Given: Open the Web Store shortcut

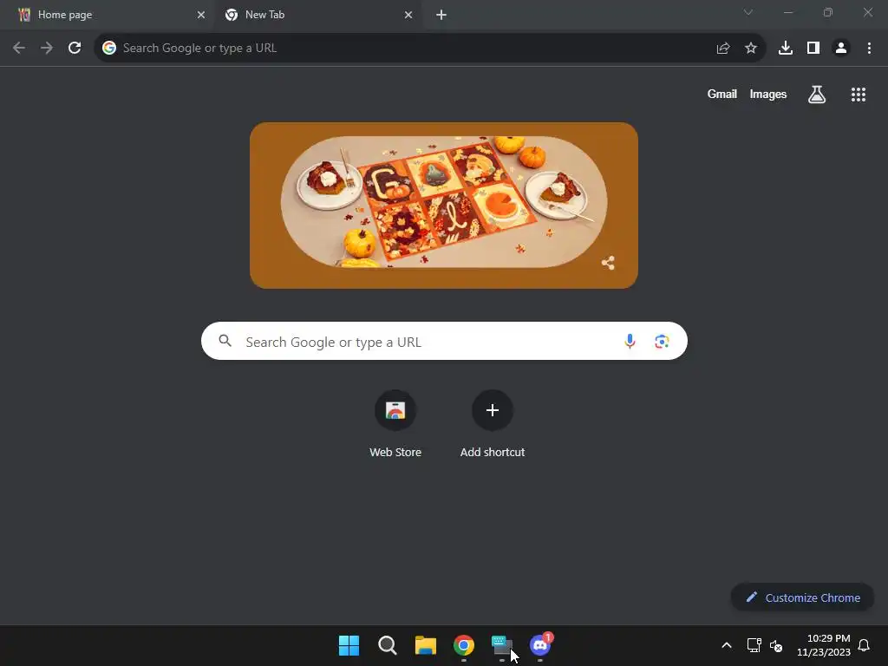Looking at the screenshot, I should pos(395,424).
